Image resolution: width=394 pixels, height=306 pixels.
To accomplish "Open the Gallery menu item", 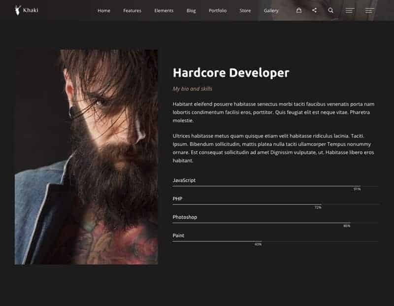I will [x=271, y=10].
